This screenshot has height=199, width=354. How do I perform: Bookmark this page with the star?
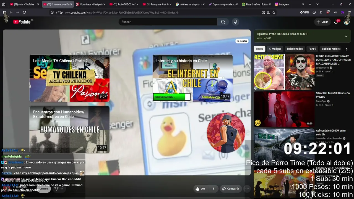coord(274,12)
